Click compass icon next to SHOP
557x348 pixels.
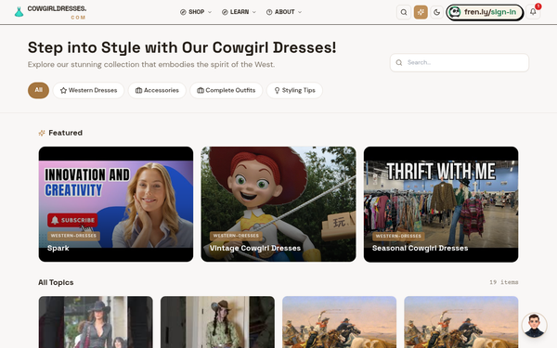(x=183, y=12)
